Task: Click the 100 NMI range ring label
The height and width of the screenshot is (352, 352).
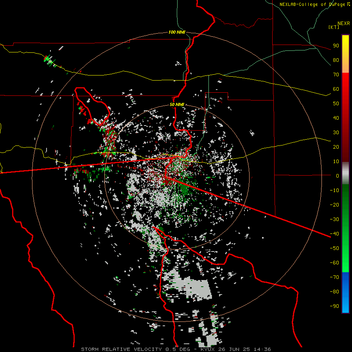Action: 177,32
